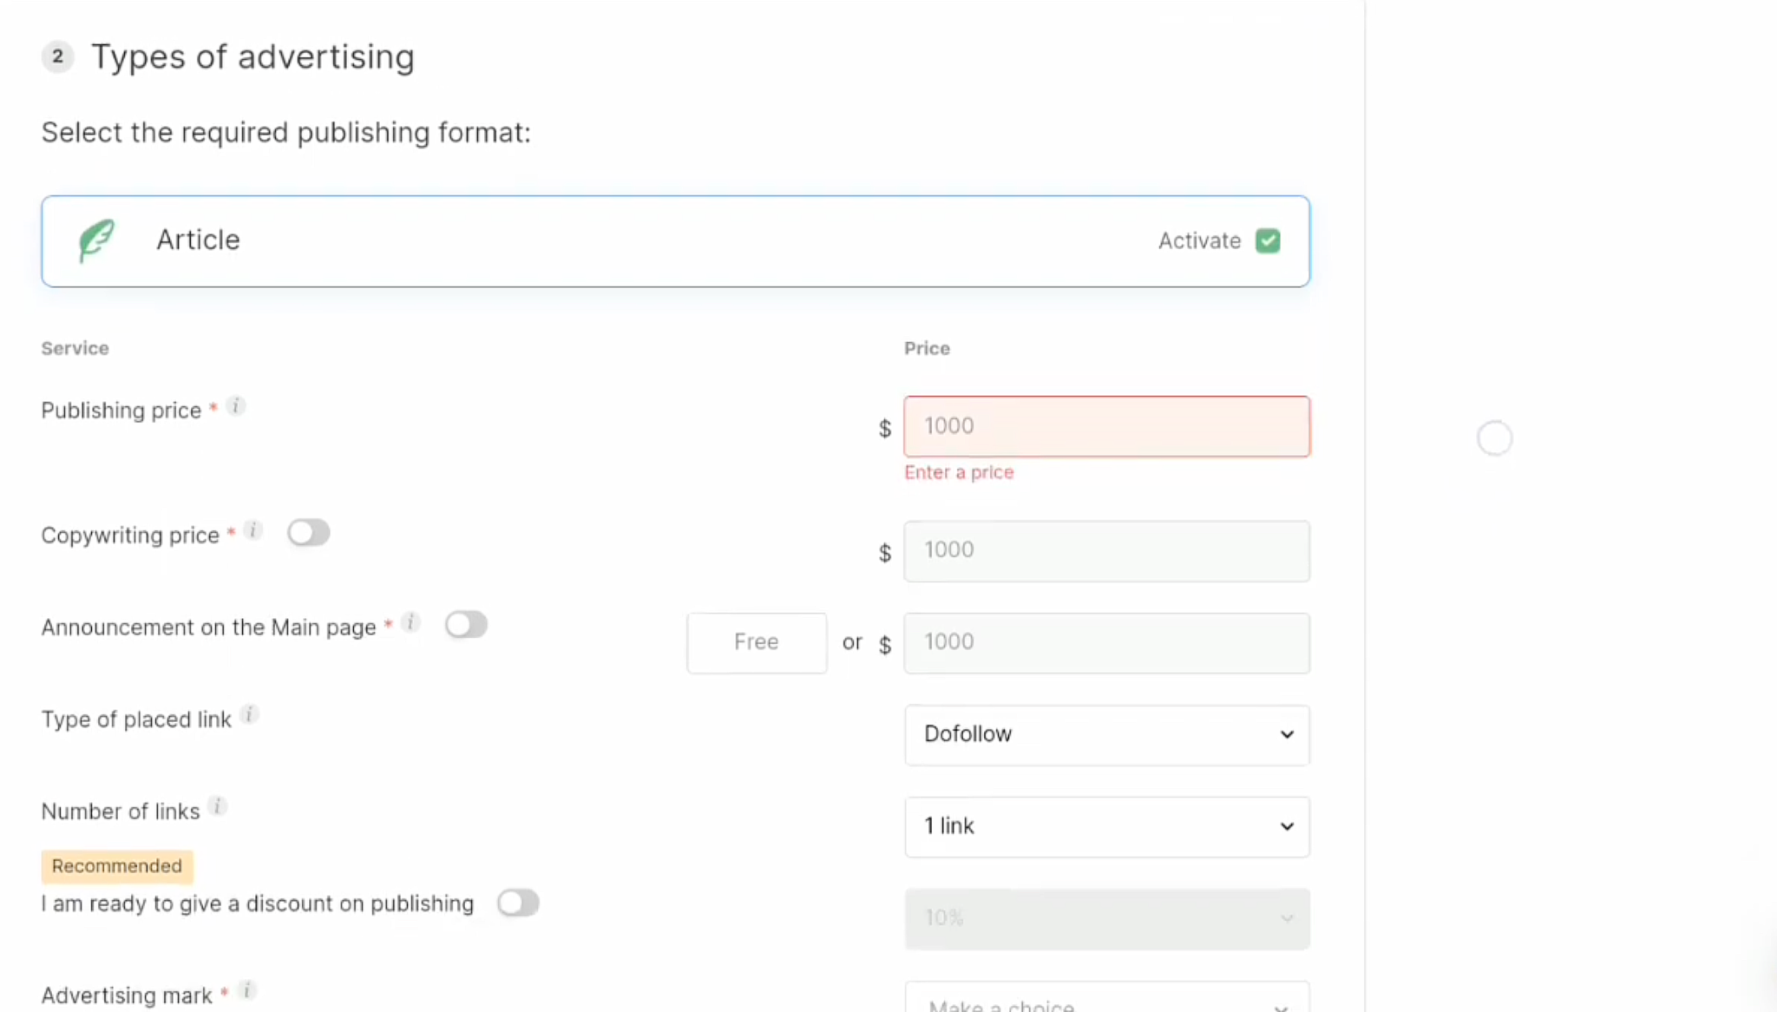Open the Announcement on Main page info tooltip

point(411,621)
